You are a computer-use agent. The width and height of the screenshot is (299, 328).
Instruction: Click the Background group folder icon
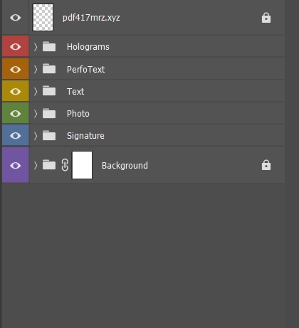pos(49,165)
